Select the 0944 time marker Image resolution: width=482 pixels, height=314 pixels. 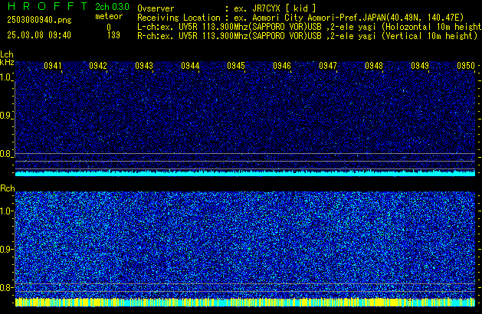click(190, 66)
